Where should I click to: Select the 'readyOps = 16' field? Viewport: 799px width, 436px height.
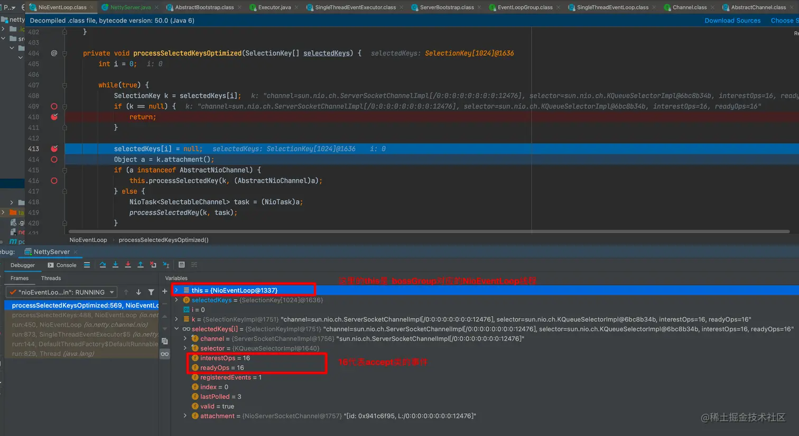(222, 368)
